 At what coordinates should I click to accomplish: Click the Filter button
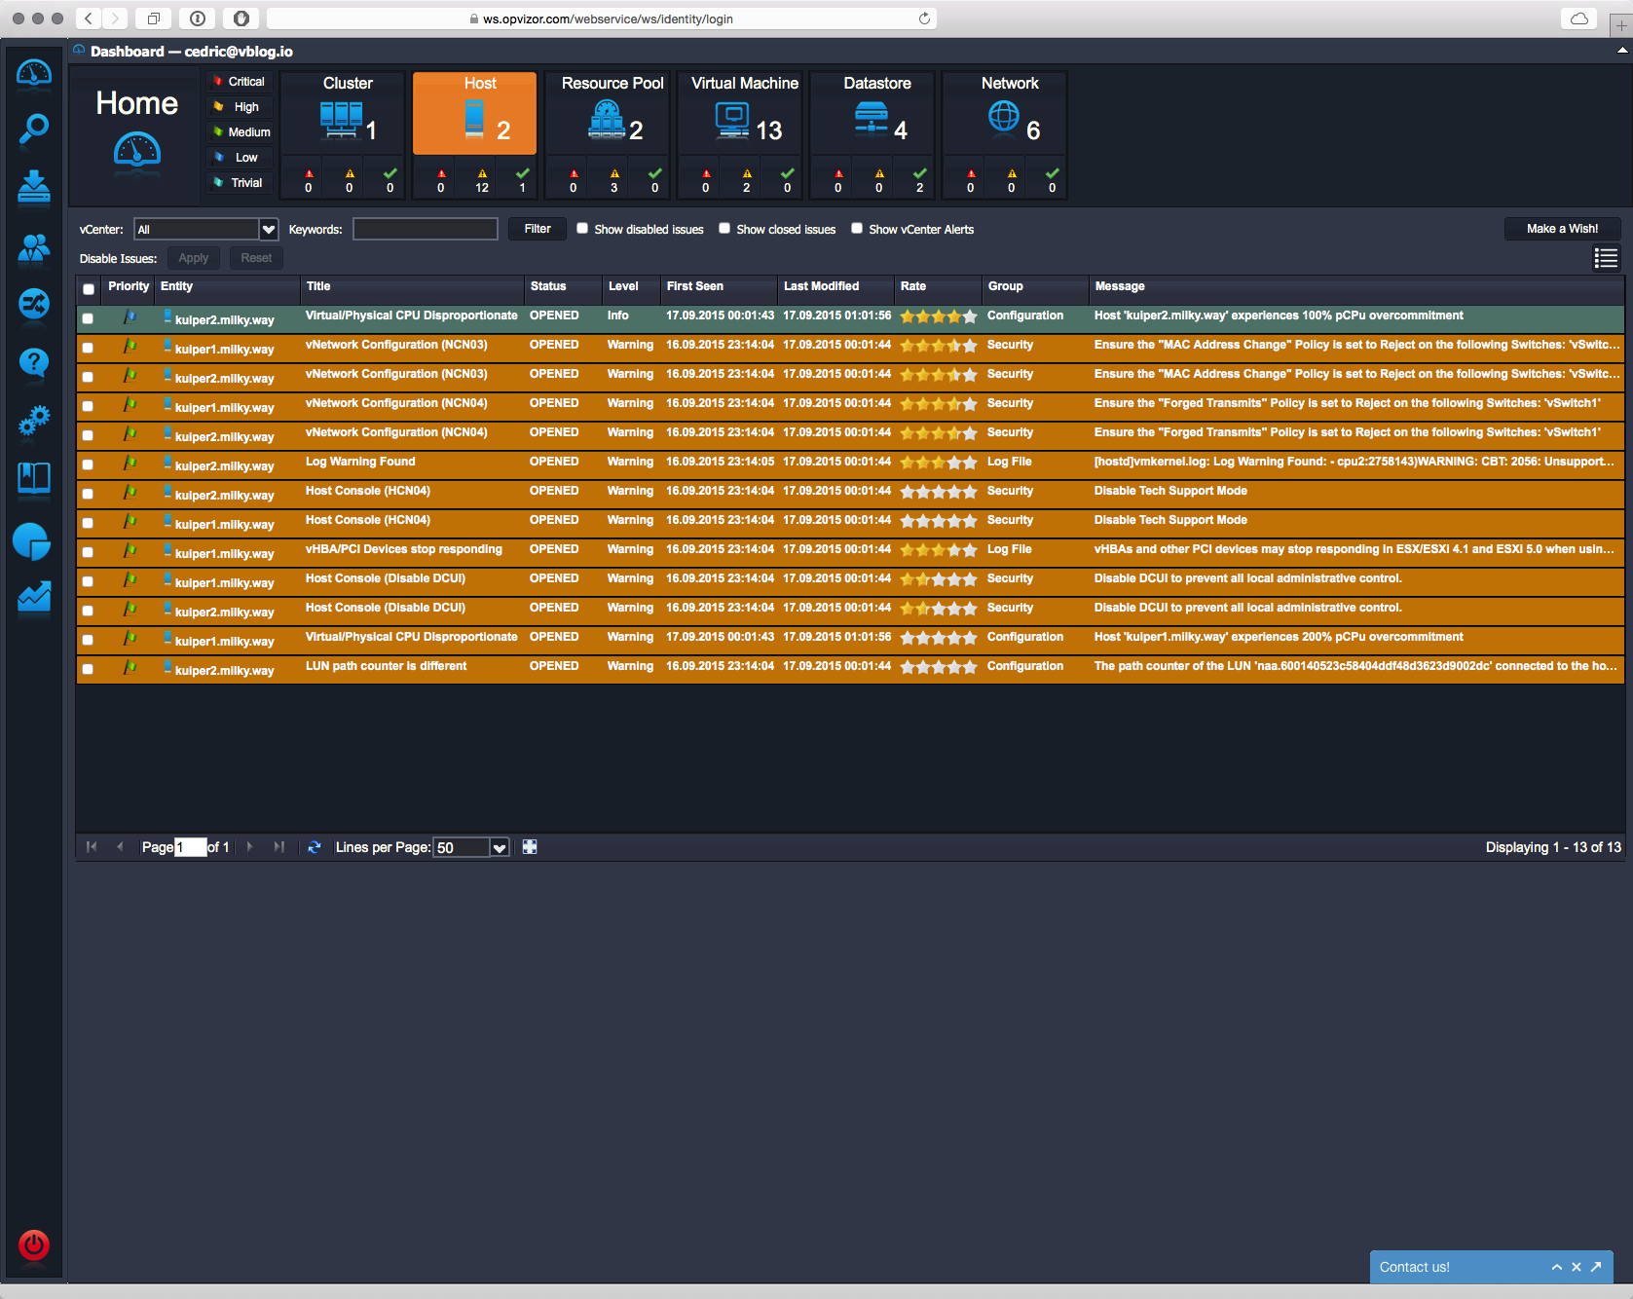(x=538, y=229)
